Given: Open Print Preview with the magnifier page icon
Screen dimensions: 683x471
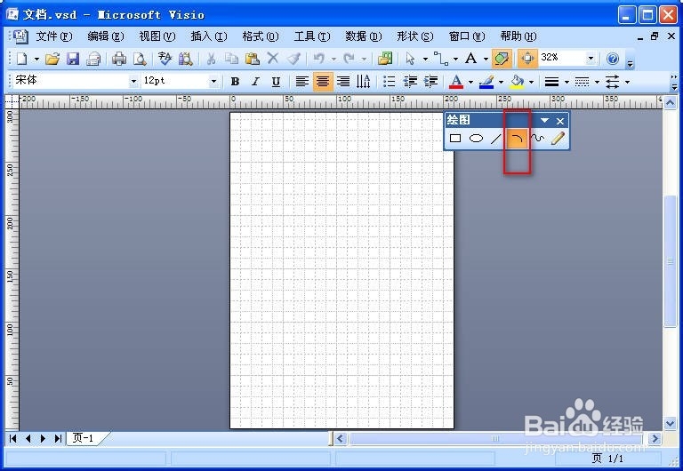Looking at the screenshot, I should 140,59.
